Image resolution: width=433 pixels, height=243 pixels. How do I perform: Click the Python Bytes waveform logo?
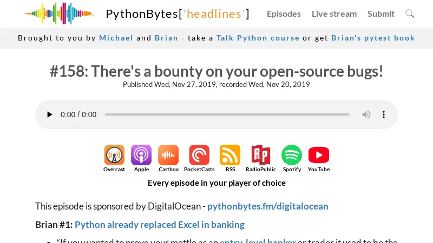58,13
